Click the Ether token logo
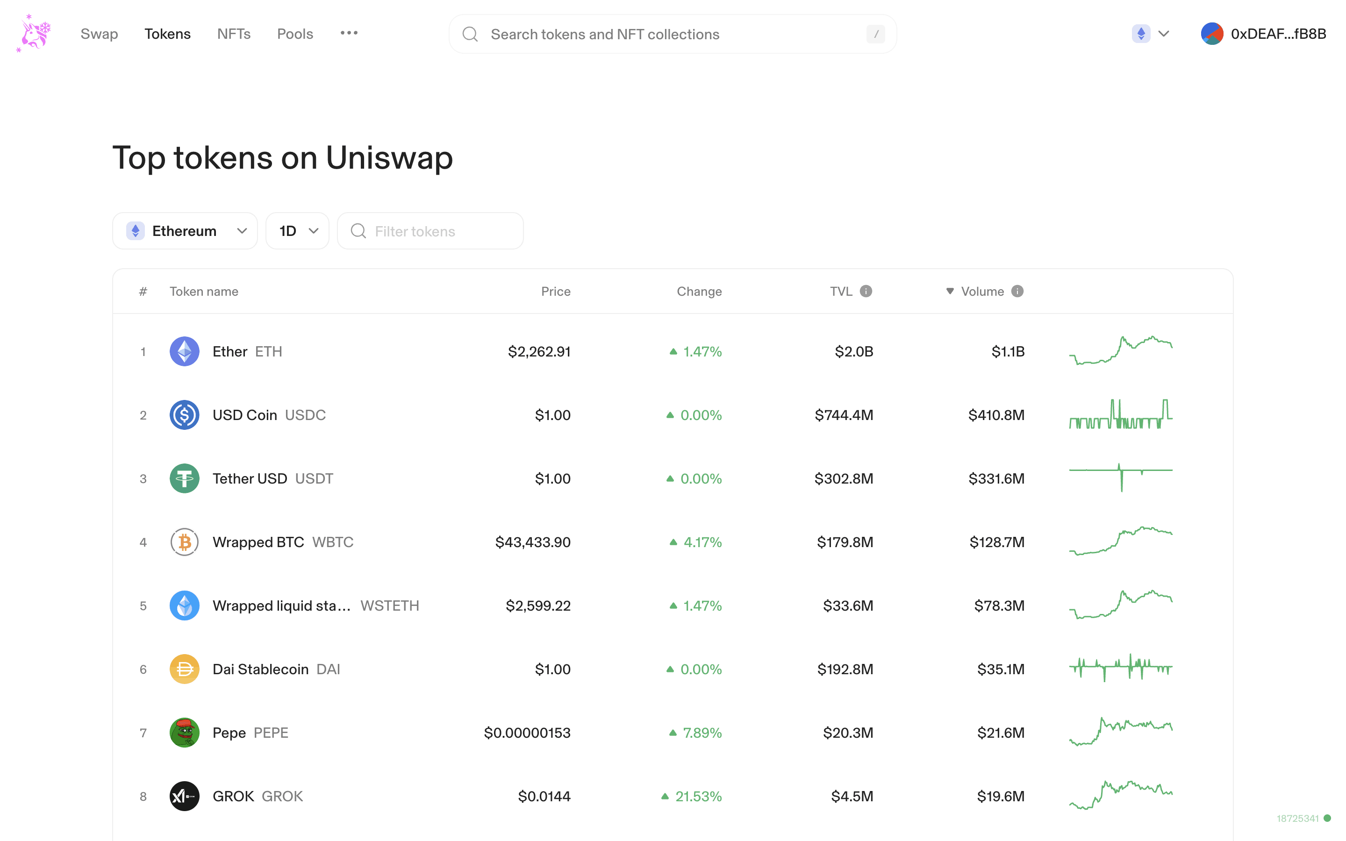 pyautogui.click(x=185, y=351)
